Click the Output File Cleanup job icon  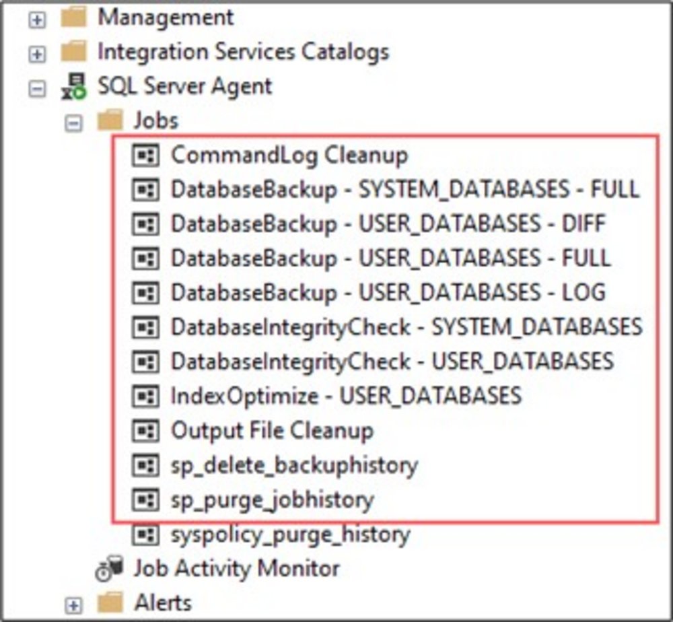(x=145, y=430)
